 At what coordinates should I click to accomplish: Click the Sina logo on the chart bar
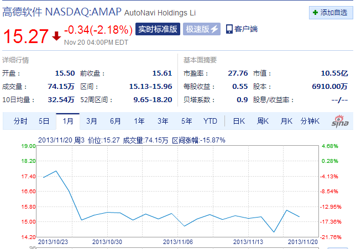[340, 121]
